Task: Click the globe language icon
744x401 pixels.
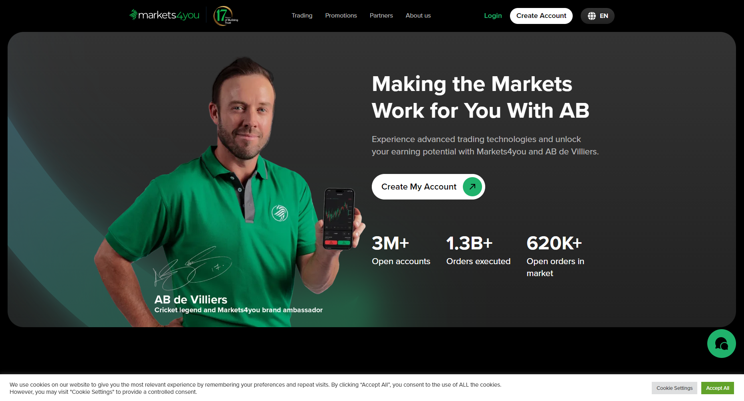Action: 592,16
